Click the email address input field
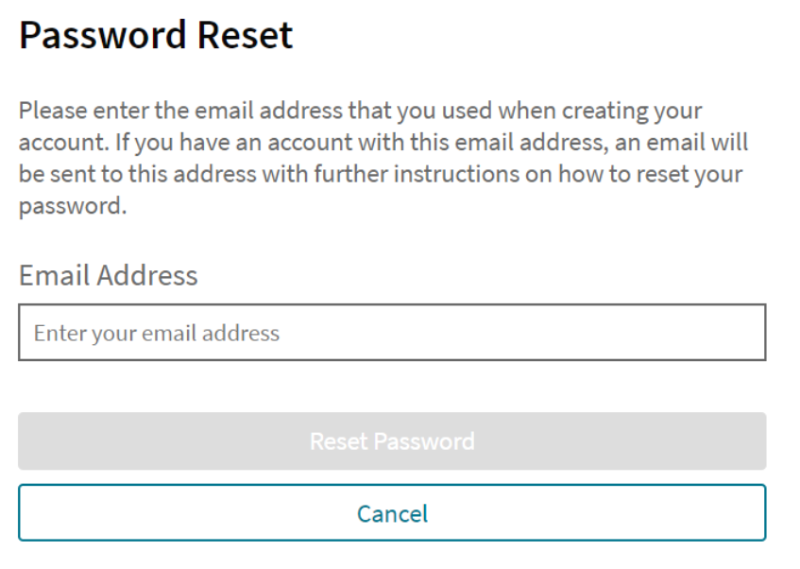This screenshot has height=569, width=800. [x=392, y=333]
